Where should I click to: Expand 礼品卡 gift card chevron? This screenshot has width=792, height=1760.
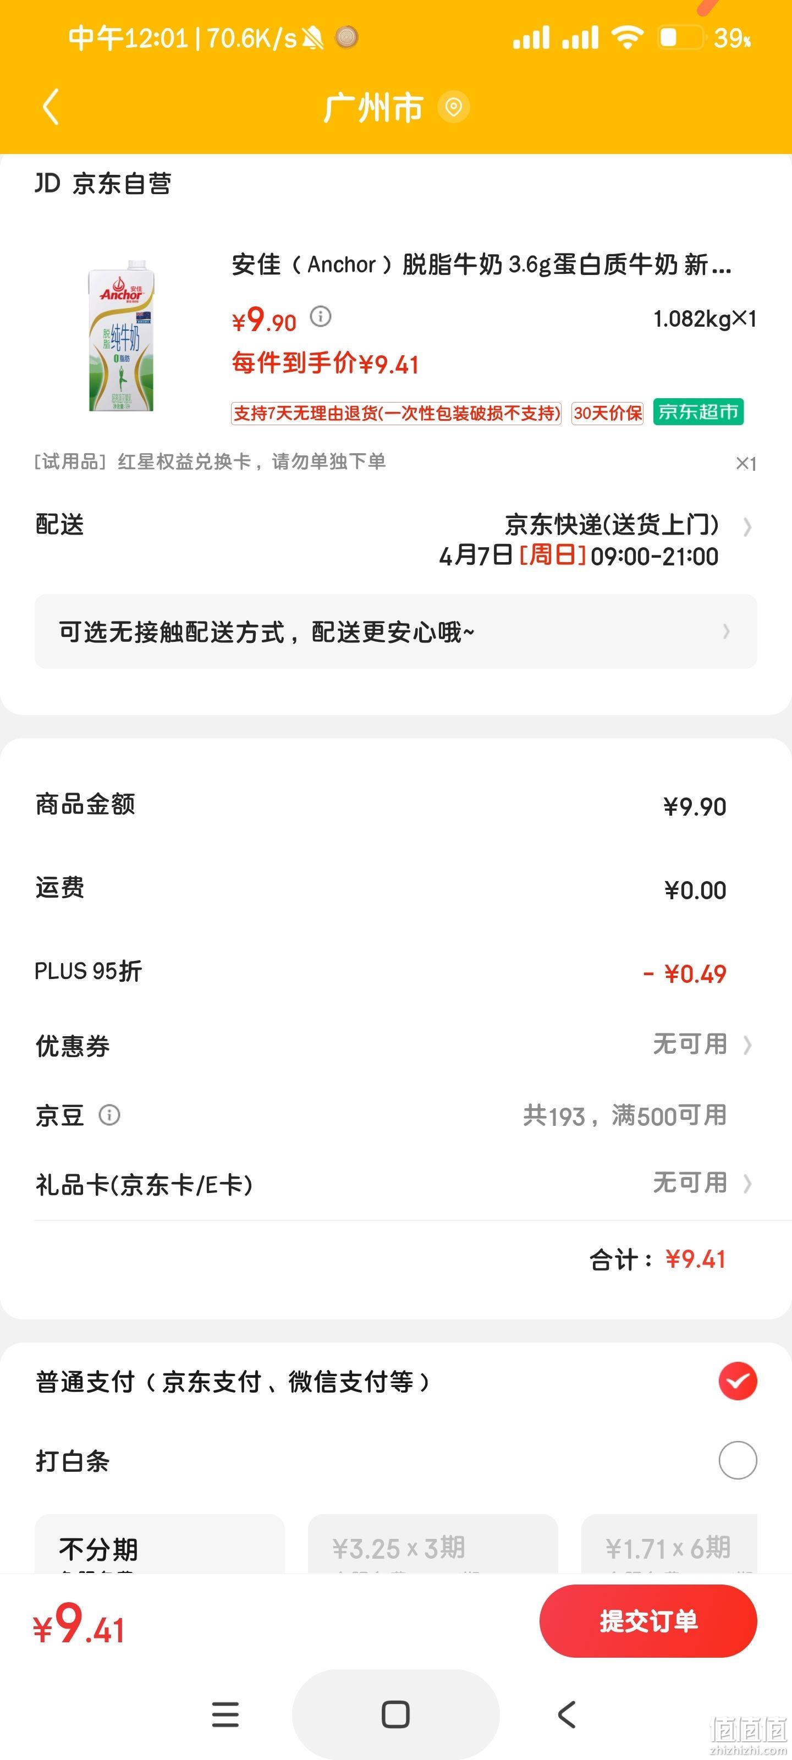pyautogui.click(x=747, y=1184)
